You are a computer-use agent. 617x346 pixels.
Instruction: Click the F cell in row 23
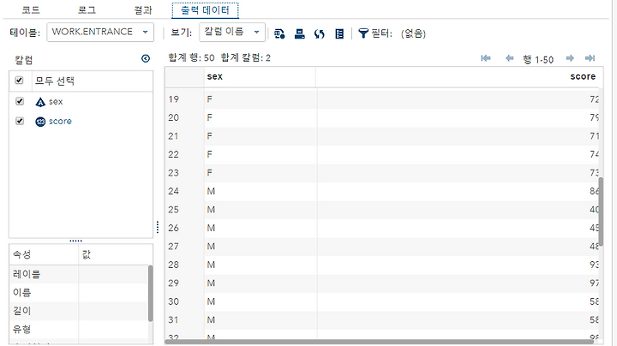(x=261, y=173)
